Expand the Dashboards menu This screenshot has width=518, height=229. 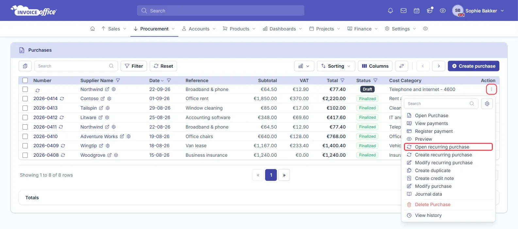[282, 29]
